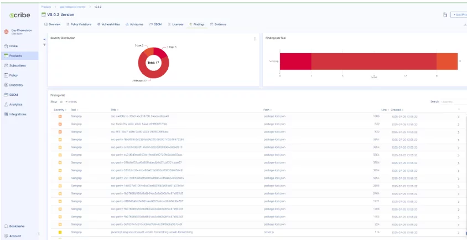This screenshot has width=467, height=240.
Task: Click the low severity badge on server.js row
Action: tap(60, 232)
